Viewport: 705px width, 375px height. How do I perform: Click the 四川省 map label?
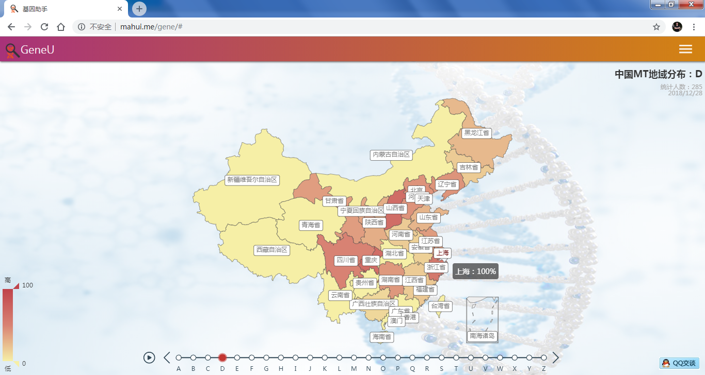[x=346, y=260]
